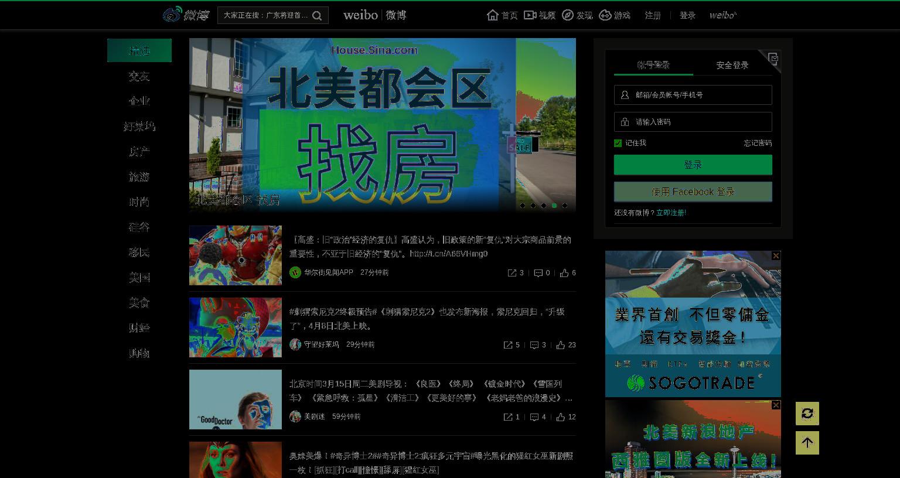Like the 美剧迷 post

coord(561,417)
